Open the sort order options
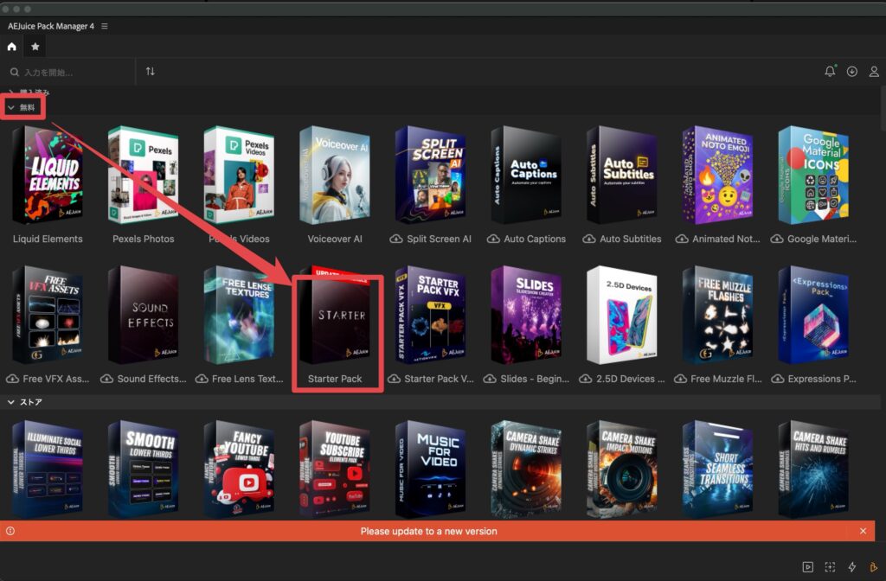The width and height of the screenshot is (886, 581). tap(151, 72)
